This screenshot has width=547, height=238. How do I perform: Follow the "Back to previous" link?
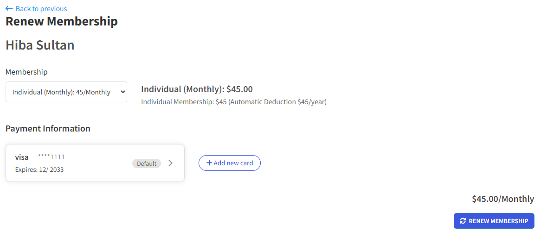point(36,8)
